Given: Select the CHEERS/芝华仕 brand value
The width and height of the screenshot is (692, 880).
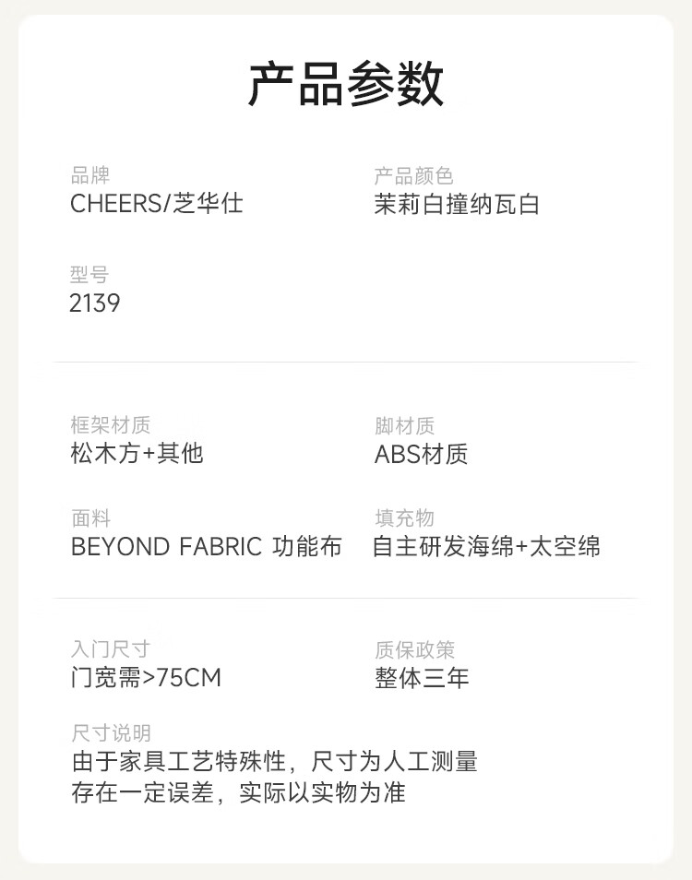Looking at the screenshot, I should pos(156,203).
